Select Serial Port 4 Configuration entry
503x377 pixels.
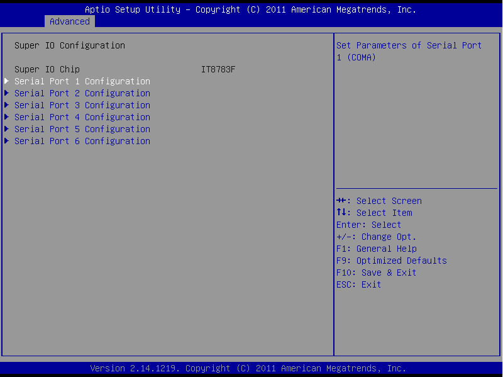pos(82,117)
